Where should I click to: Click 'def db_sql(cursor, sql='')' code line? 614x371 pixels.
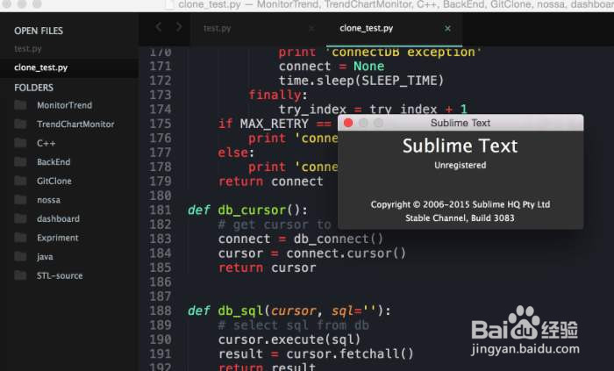click(289, 310)
